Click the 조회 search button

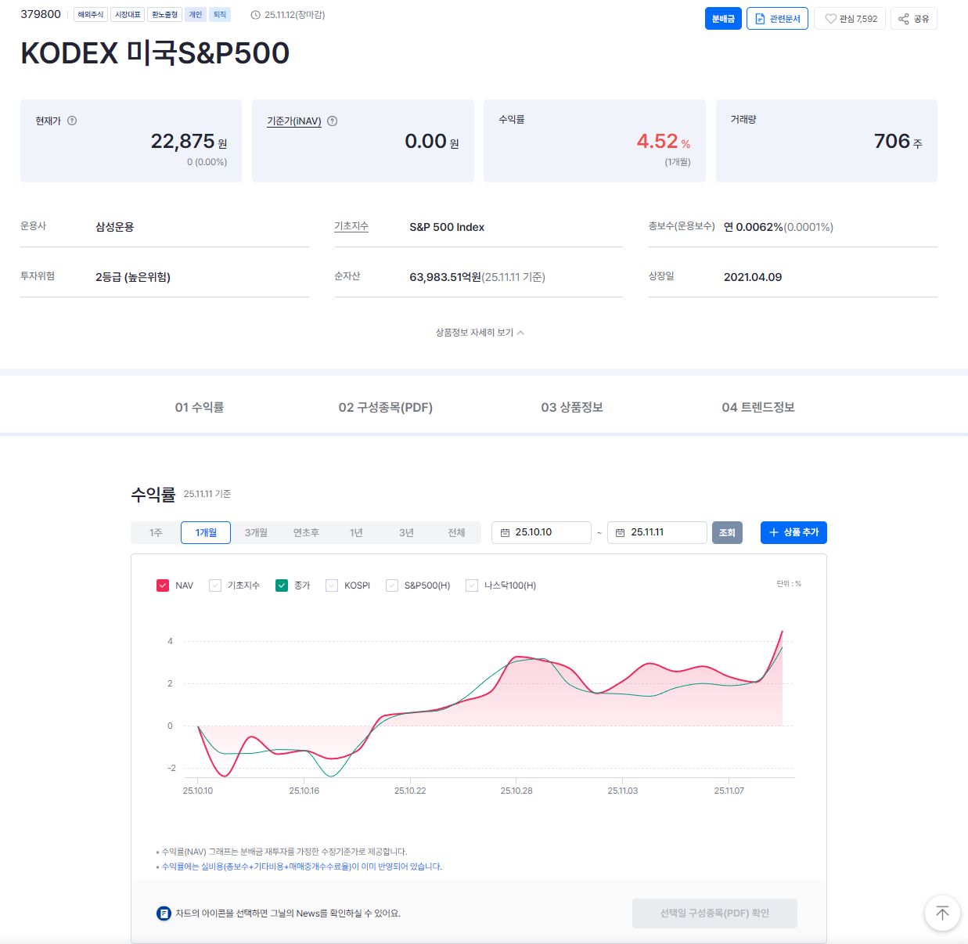[x=727, y=532]
